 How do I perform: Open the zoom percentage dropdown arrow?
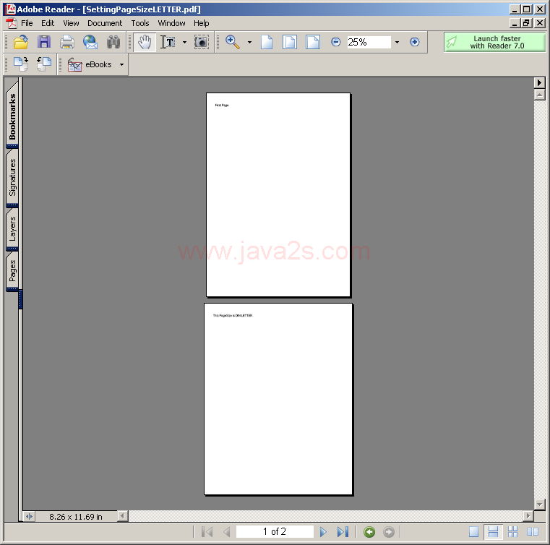coord(397,42)
